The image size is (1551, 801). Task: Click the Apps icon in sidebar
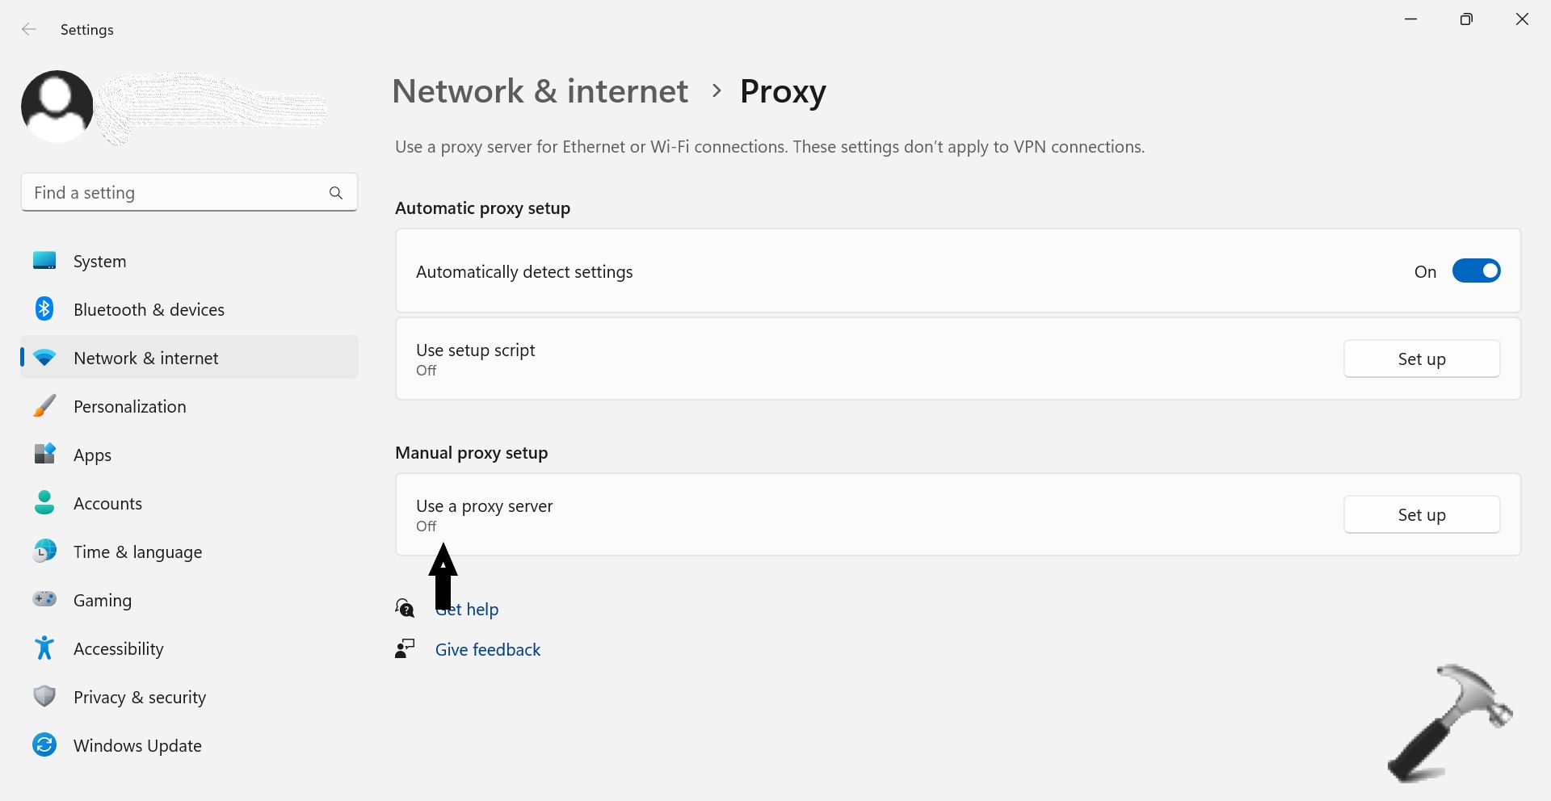(x=44, y=454)
